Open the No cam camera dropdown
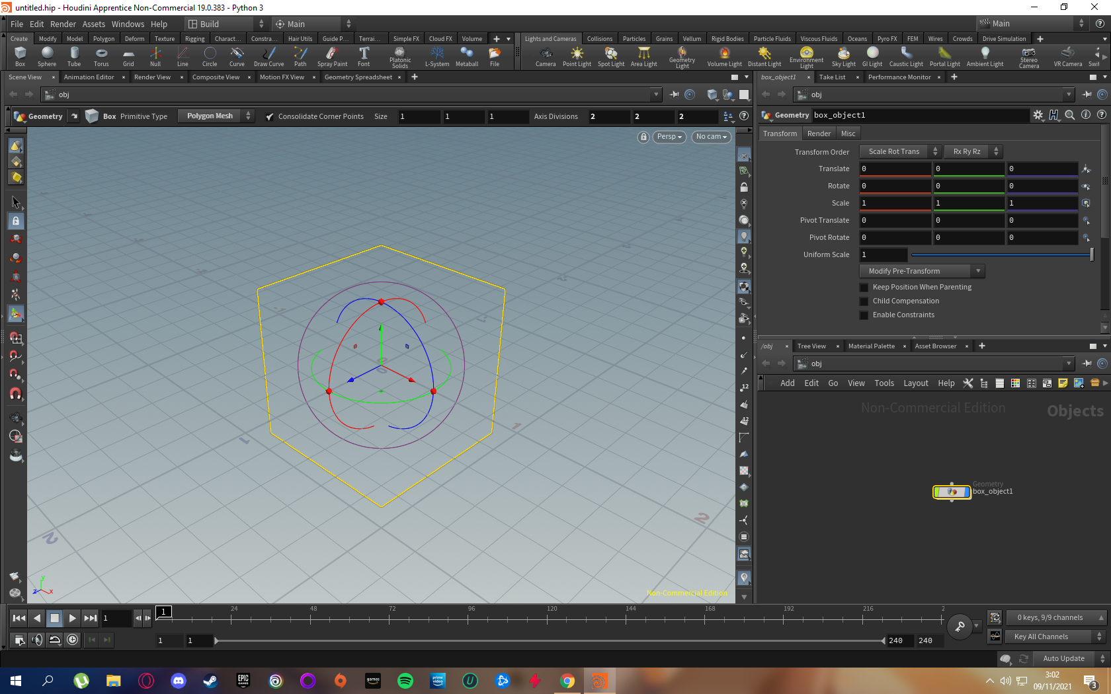 pyautogui.click(x=712, y=137)
